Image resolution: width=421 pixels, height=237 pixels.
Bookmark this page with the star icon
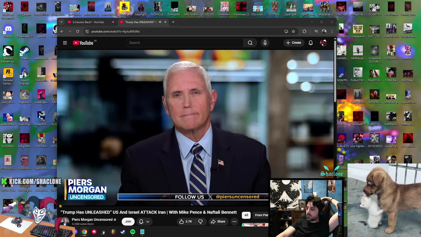[x=293, y=31]
